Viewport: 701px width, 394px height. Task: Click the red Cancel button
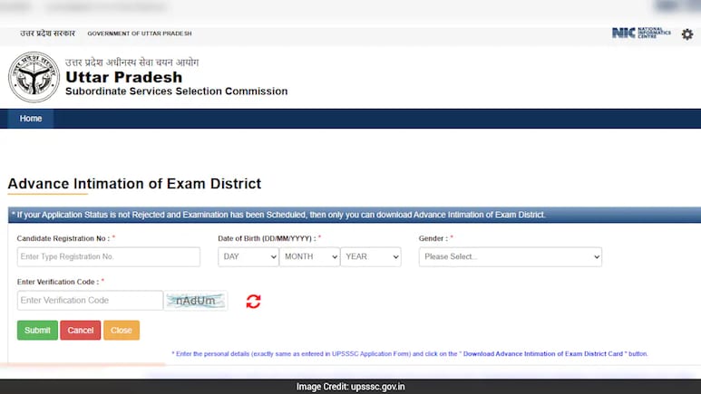click(x=81, y=330)
